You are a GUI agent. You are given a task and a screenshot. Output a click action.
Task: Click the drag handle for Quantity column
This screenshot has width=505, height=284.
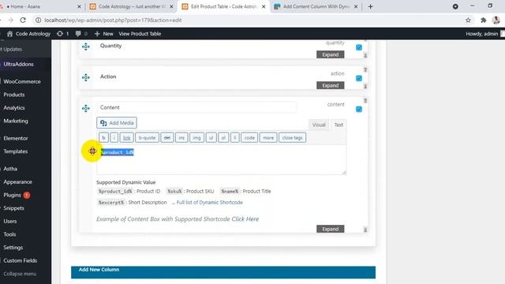pos(86,47)
